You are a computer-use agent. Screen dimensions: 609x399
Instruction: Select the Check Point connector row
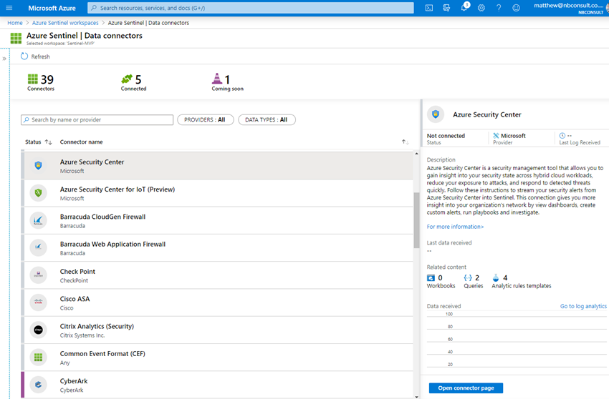pos(216,275)
